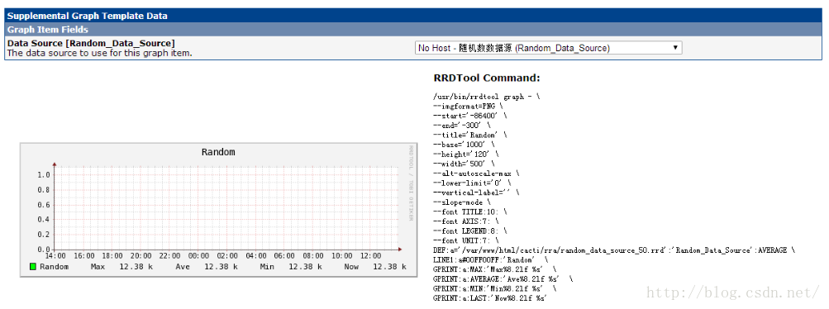
Task: Click the '--font LEGEND:8:' line
Action: 469,231
